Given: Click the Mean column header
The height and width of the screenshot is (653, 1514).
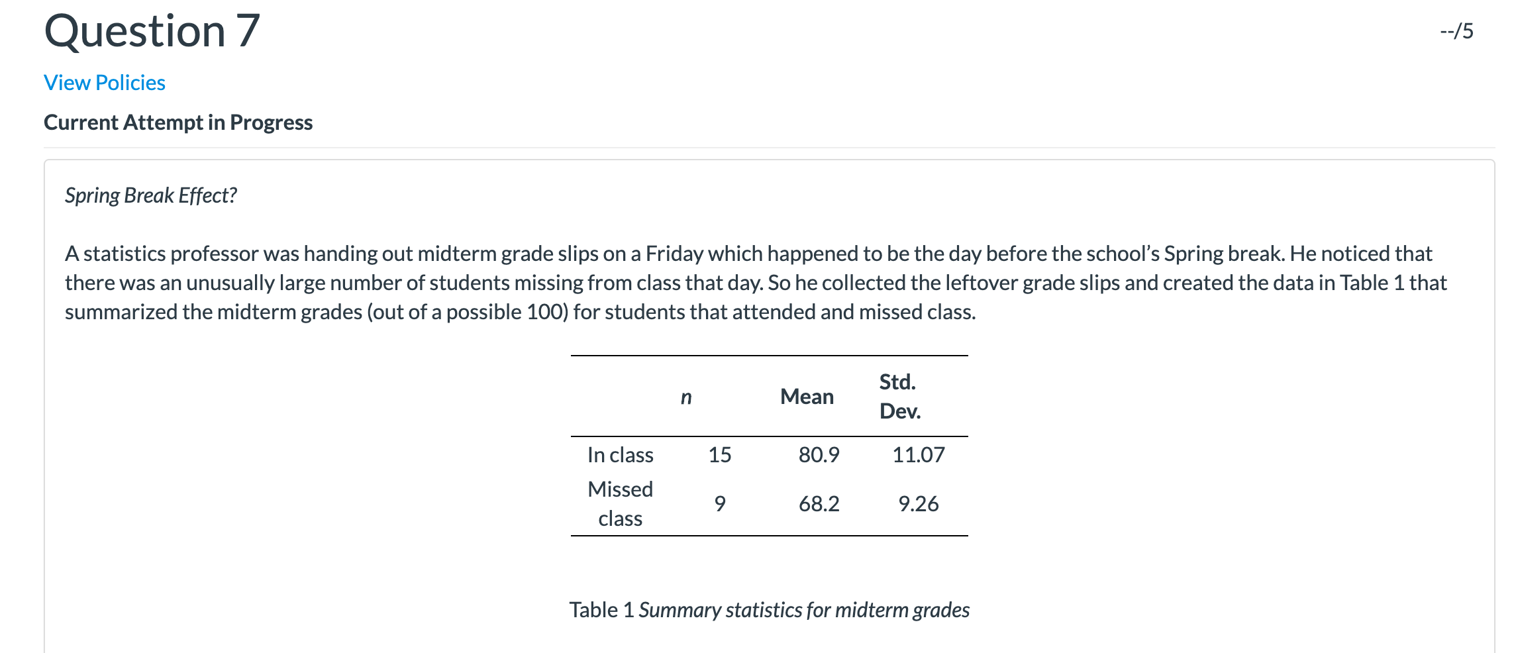Looking at the screenshot, I should click(807, 397).
